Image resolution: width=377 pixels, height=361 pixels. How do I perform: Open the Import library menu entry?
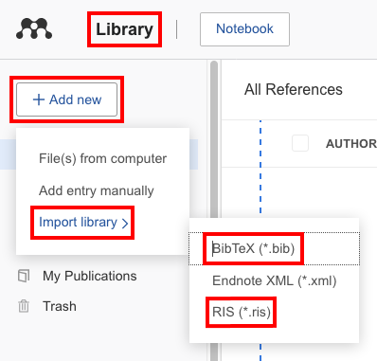[x=83, y=223]
